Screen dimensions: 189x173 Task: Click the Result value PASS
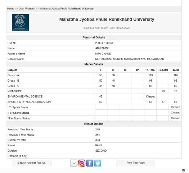[99, 146]
